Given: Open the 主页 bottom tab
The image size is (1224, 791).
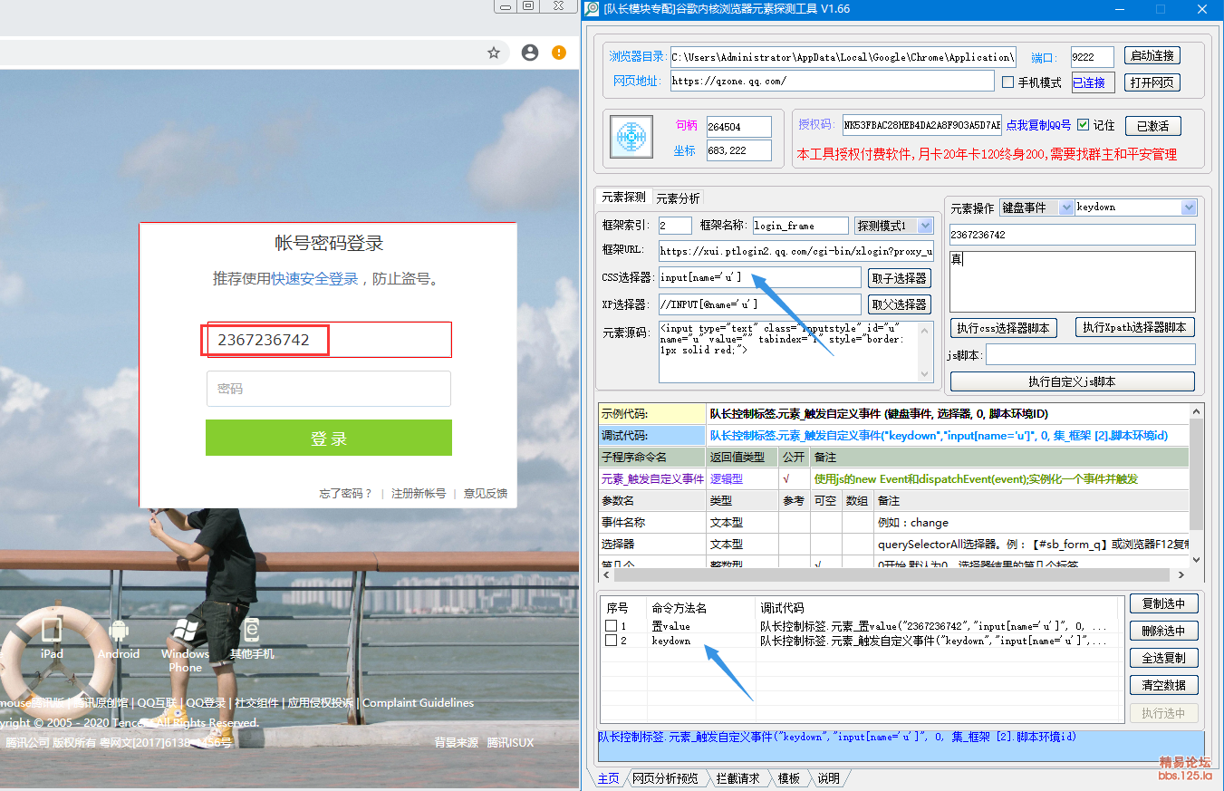Looking at the screenshot, I should click(x=609, y=778).
